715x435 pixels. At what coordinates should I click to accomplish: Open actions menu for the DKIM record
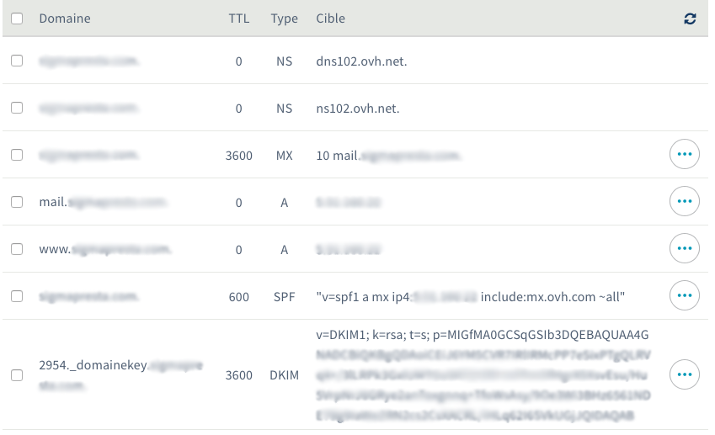pyautogui.click(x=684, y=374)
